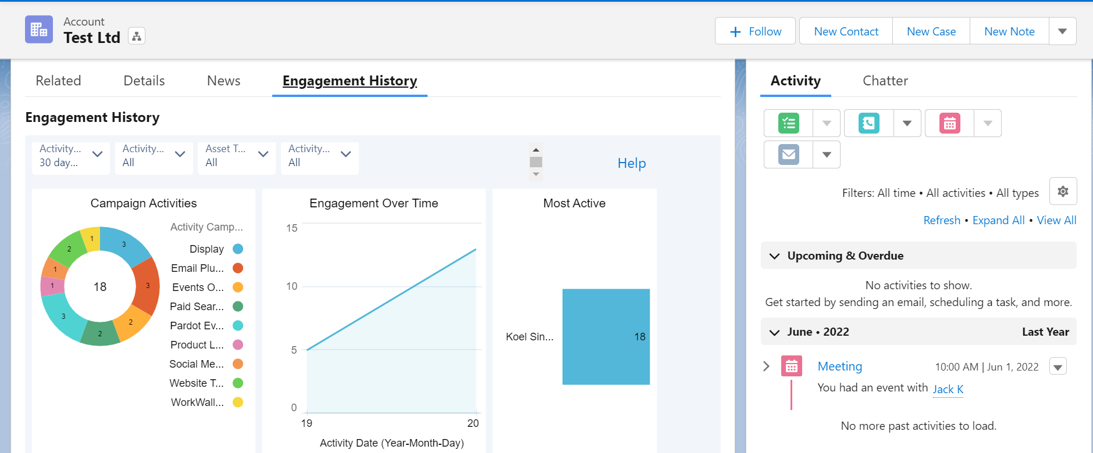Open the Details tab

(x=144, y=81)
